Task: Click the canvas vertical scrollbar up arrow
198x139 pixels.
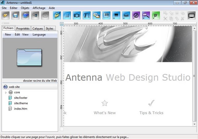Action: 194,28
